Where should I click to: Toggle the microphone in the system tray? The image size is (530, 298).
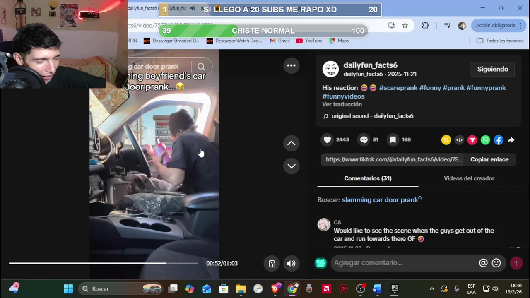coord(457,289)
